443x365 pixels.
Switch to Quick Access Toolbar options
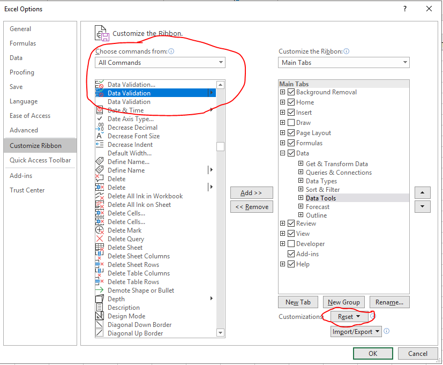pyautogui.click(x=40, y=160)
